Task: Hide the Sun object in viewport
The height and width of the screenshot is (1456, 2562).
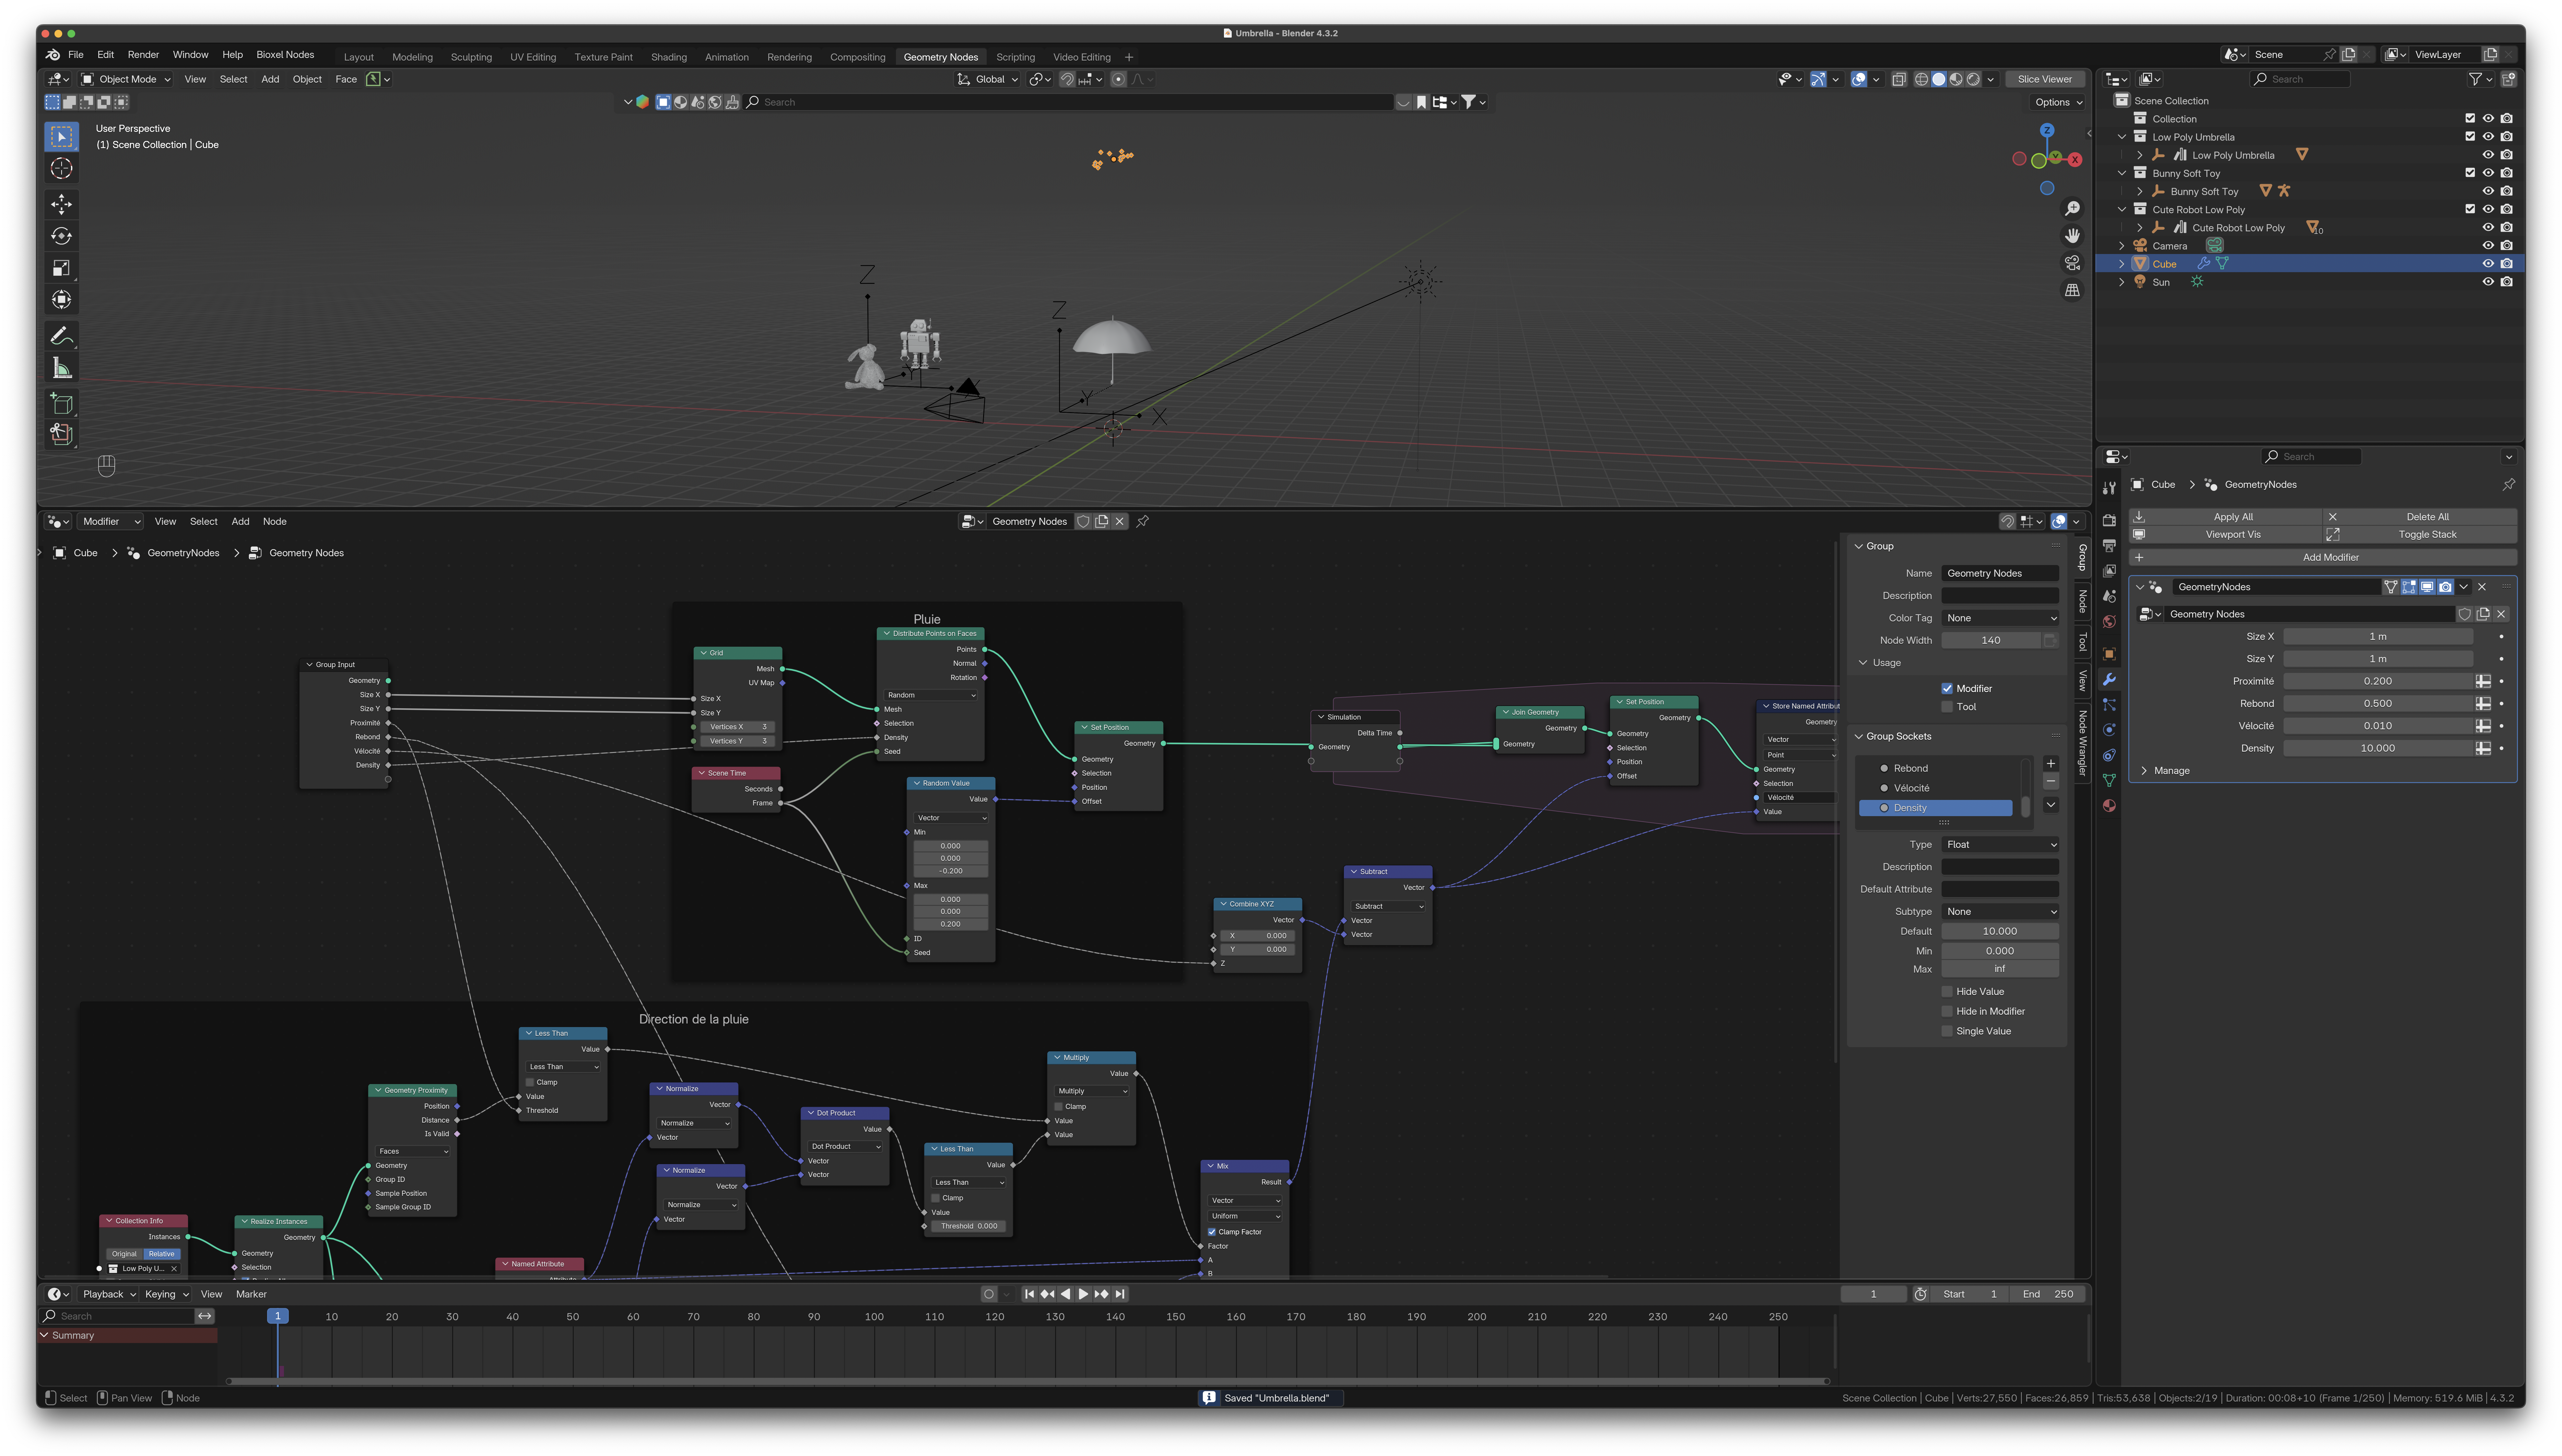Action: pyautogui.click(x=2488, y=282)
